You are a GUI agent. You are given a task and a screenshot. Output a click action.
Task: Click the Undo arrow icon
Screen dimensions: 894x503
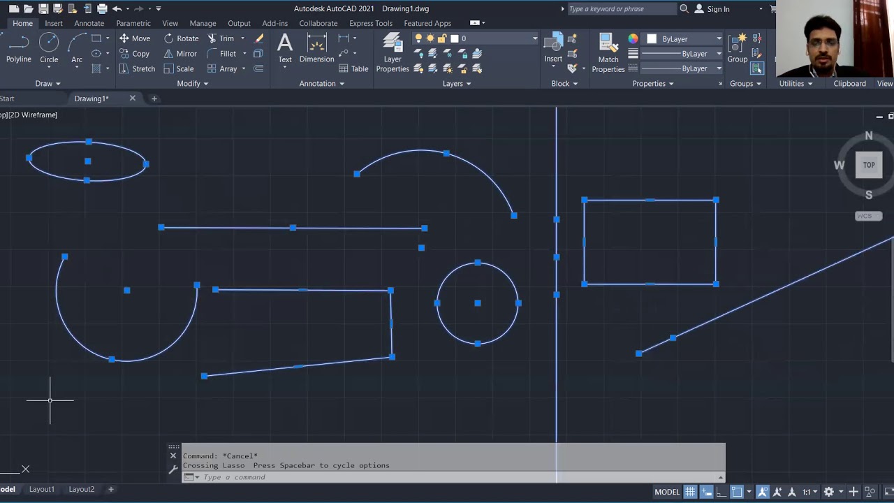(x=117, y=8)
